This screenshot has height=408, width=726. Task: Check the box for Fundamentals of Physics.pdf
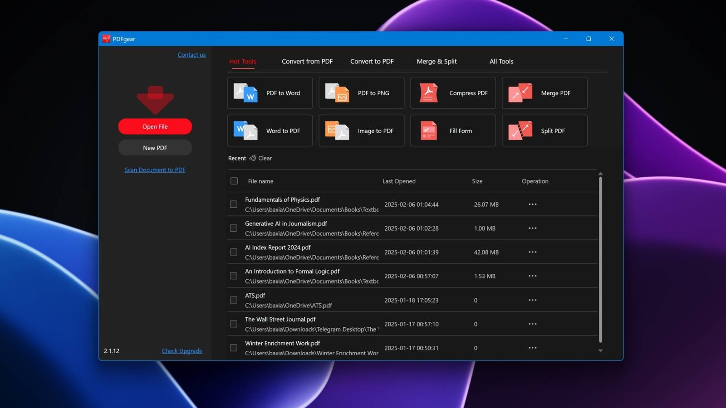(234, 204)
